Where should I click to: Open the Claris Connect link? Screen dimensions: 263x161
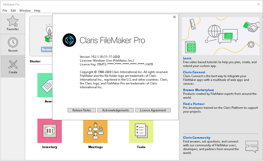coord(194,72)
